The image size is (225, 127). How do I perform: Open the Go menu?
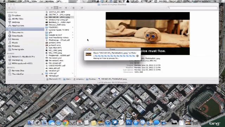click(x=41, y=1)
